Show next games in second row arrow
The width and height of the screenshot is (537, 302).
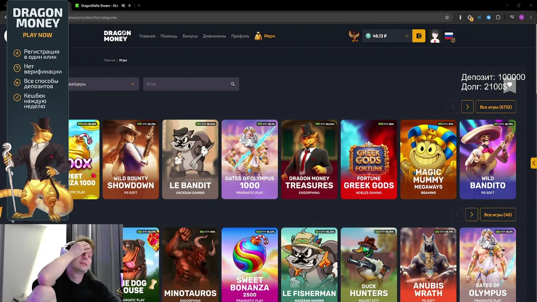point(472,215)
